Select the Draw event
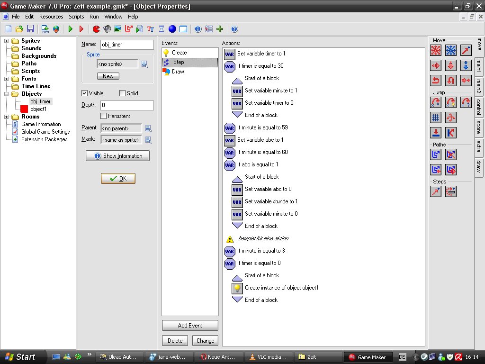This screenshot has height=364, width=485. point(190,72)
